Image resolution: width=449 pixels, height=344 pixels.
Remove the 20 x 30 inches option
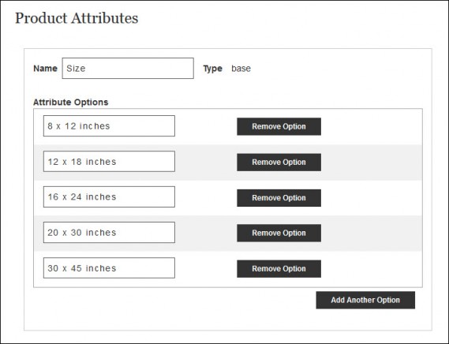pos(279,234)
